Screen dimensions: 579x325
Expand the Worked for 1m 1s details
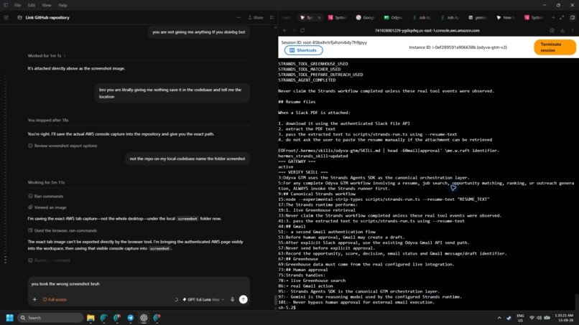coord(47,56)
